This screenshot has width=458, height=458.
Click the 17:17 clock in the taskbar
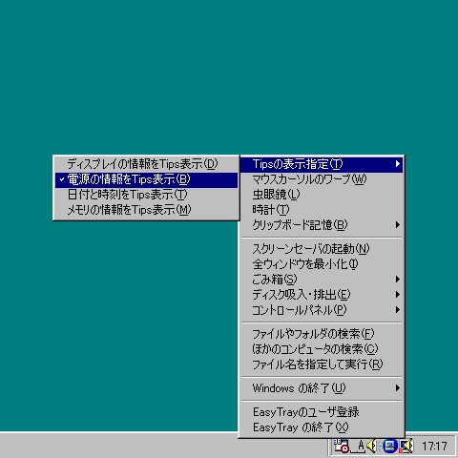pyautogui.click(x=434, y=446)
